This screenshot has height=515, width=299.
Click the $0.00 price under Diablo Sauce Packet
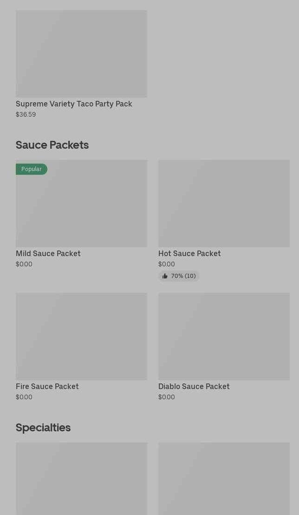(x=167, y=397)
